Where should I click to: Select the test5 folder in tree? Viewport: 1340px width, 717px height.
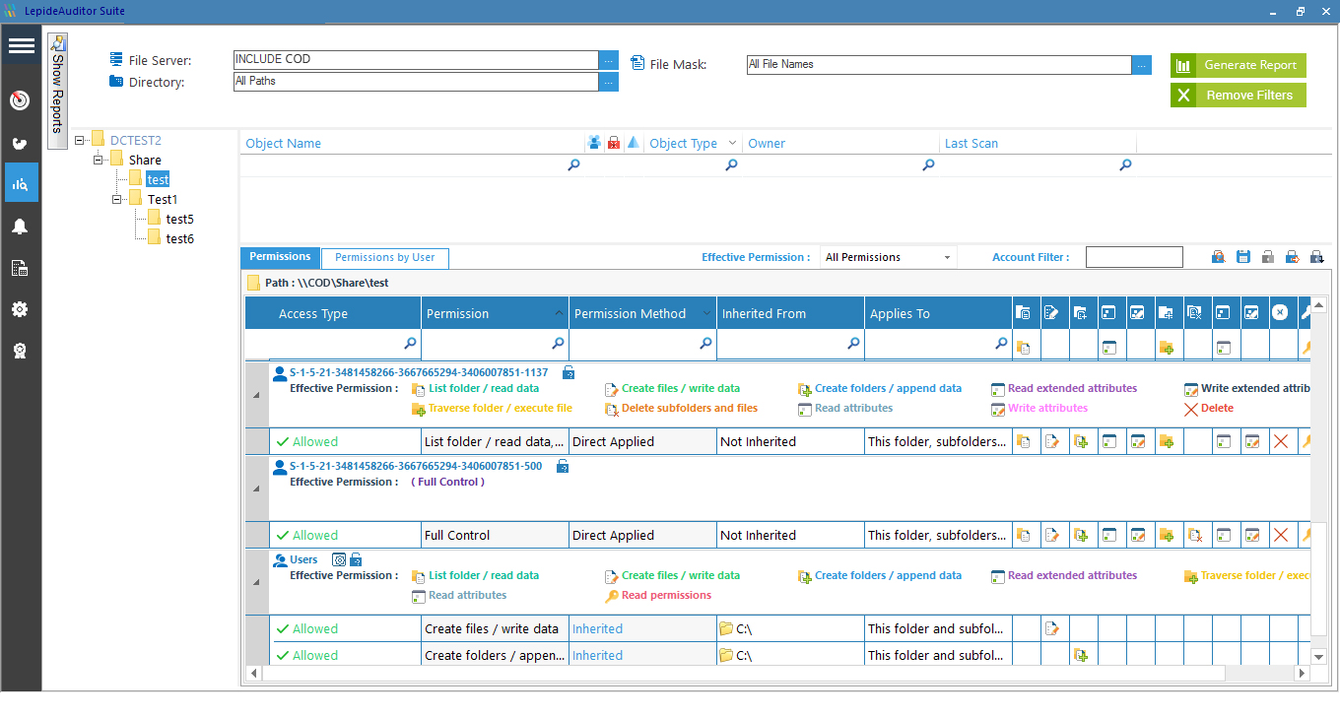point(179,219)
